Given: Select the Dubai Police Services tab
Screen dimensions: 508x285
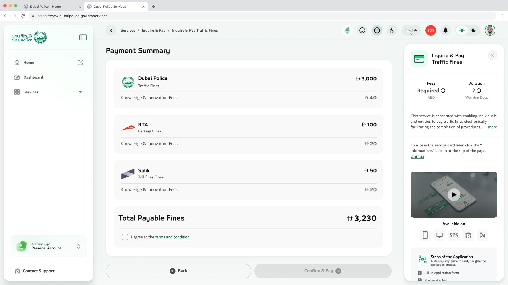Looking at the screenshot, I should coord(116,7).
